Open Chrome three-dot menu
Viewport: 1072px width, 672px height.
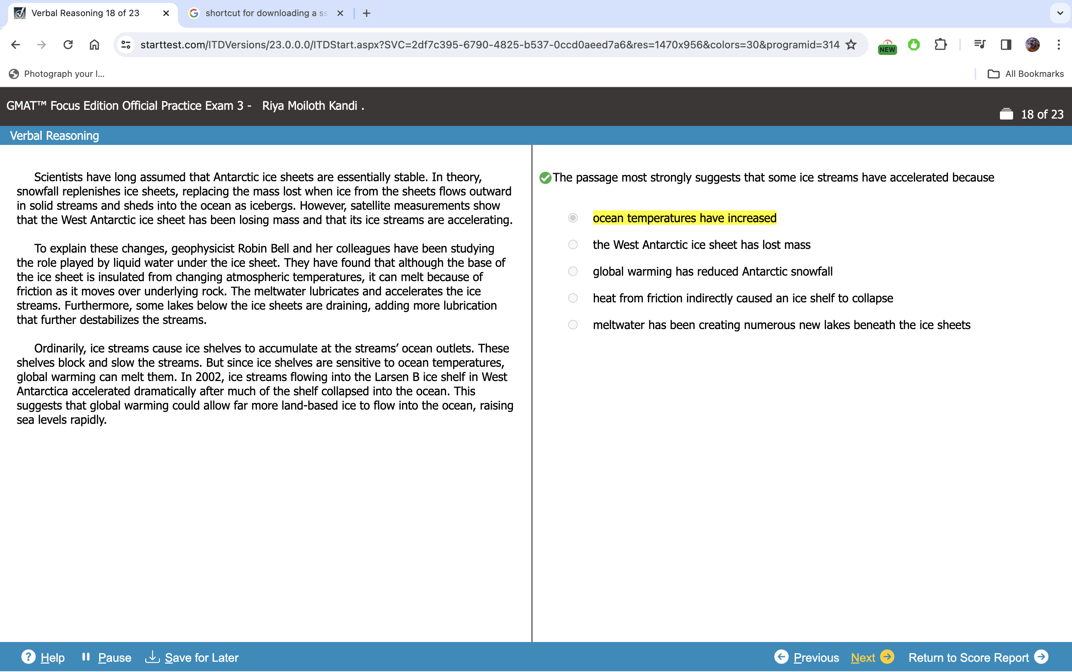click(x=1059, y=44)
